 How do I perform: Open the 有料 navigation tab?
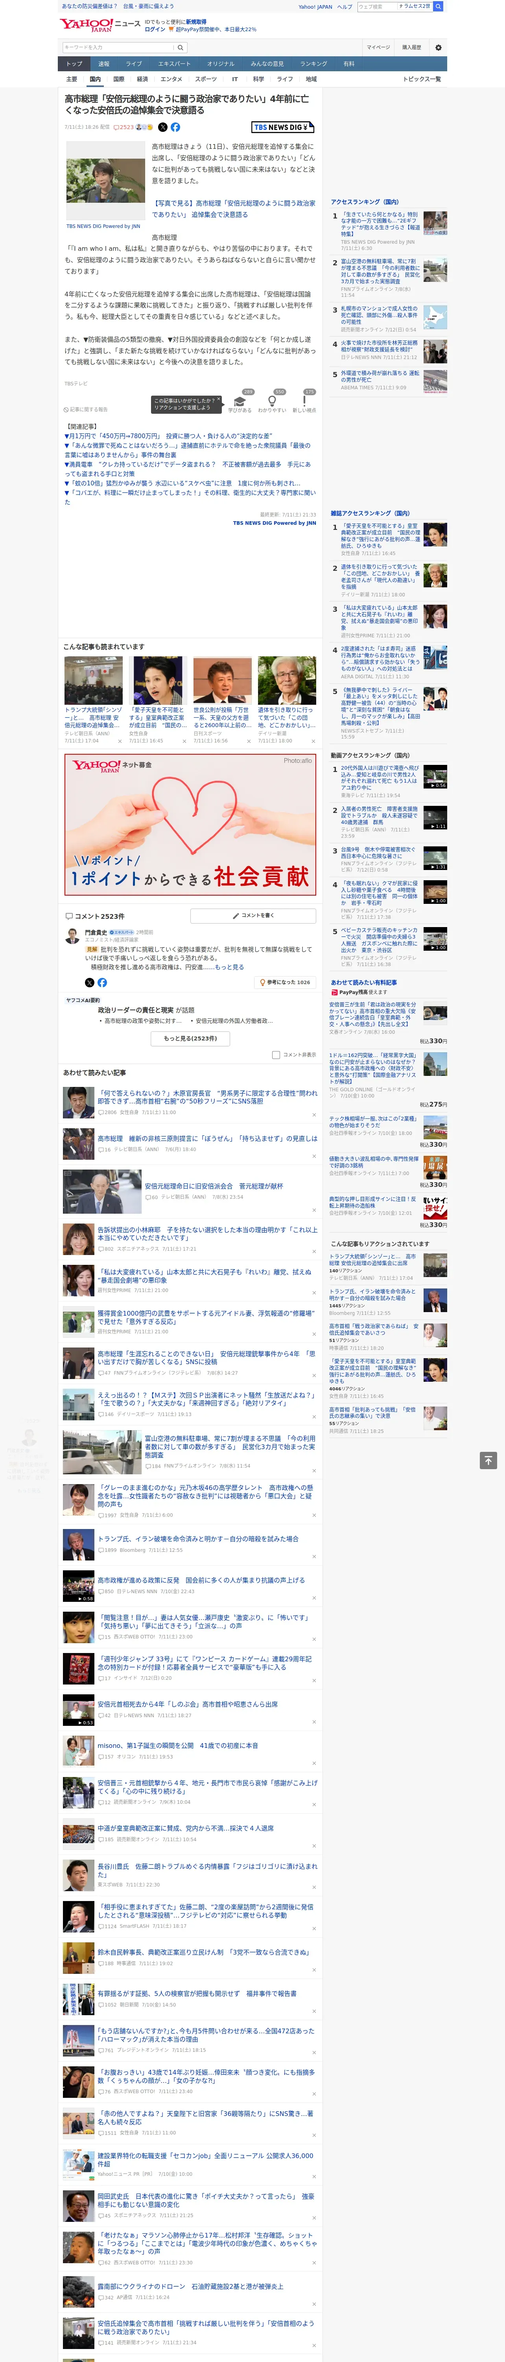[349, 64]
